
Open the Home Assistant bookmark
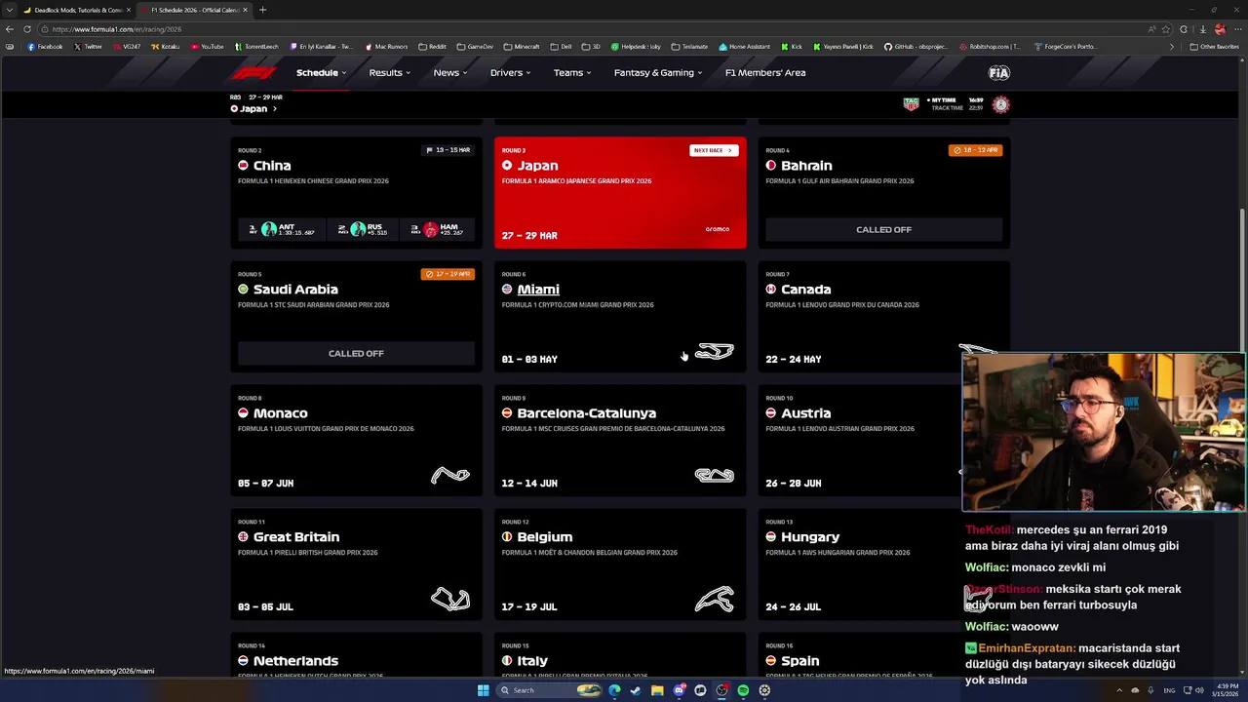tap(744, 46)
